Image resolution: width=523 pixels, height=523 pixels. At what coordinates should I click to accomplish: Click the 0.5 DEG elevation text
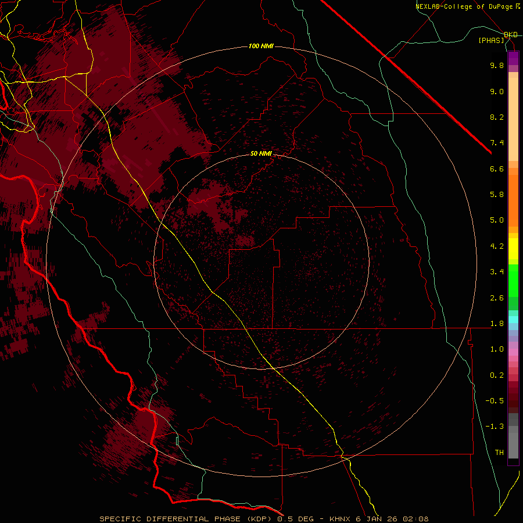(x=296, y=519)
